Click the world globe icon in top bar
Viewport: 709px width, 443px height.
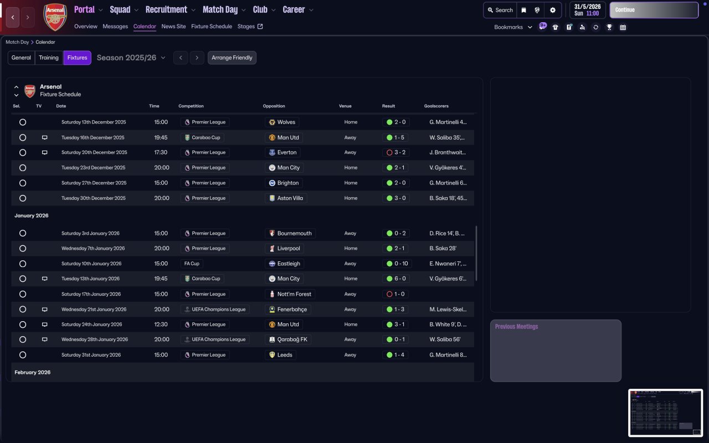point(537,10)
